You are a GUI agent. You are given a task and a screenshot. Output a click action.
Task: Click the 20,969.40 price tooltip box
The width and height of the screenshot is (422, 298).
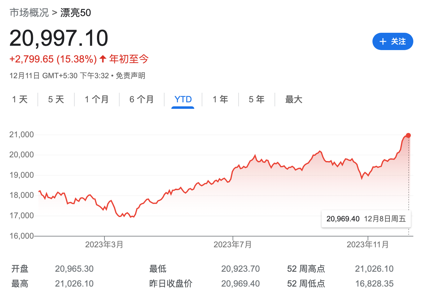tap(366, 219)
